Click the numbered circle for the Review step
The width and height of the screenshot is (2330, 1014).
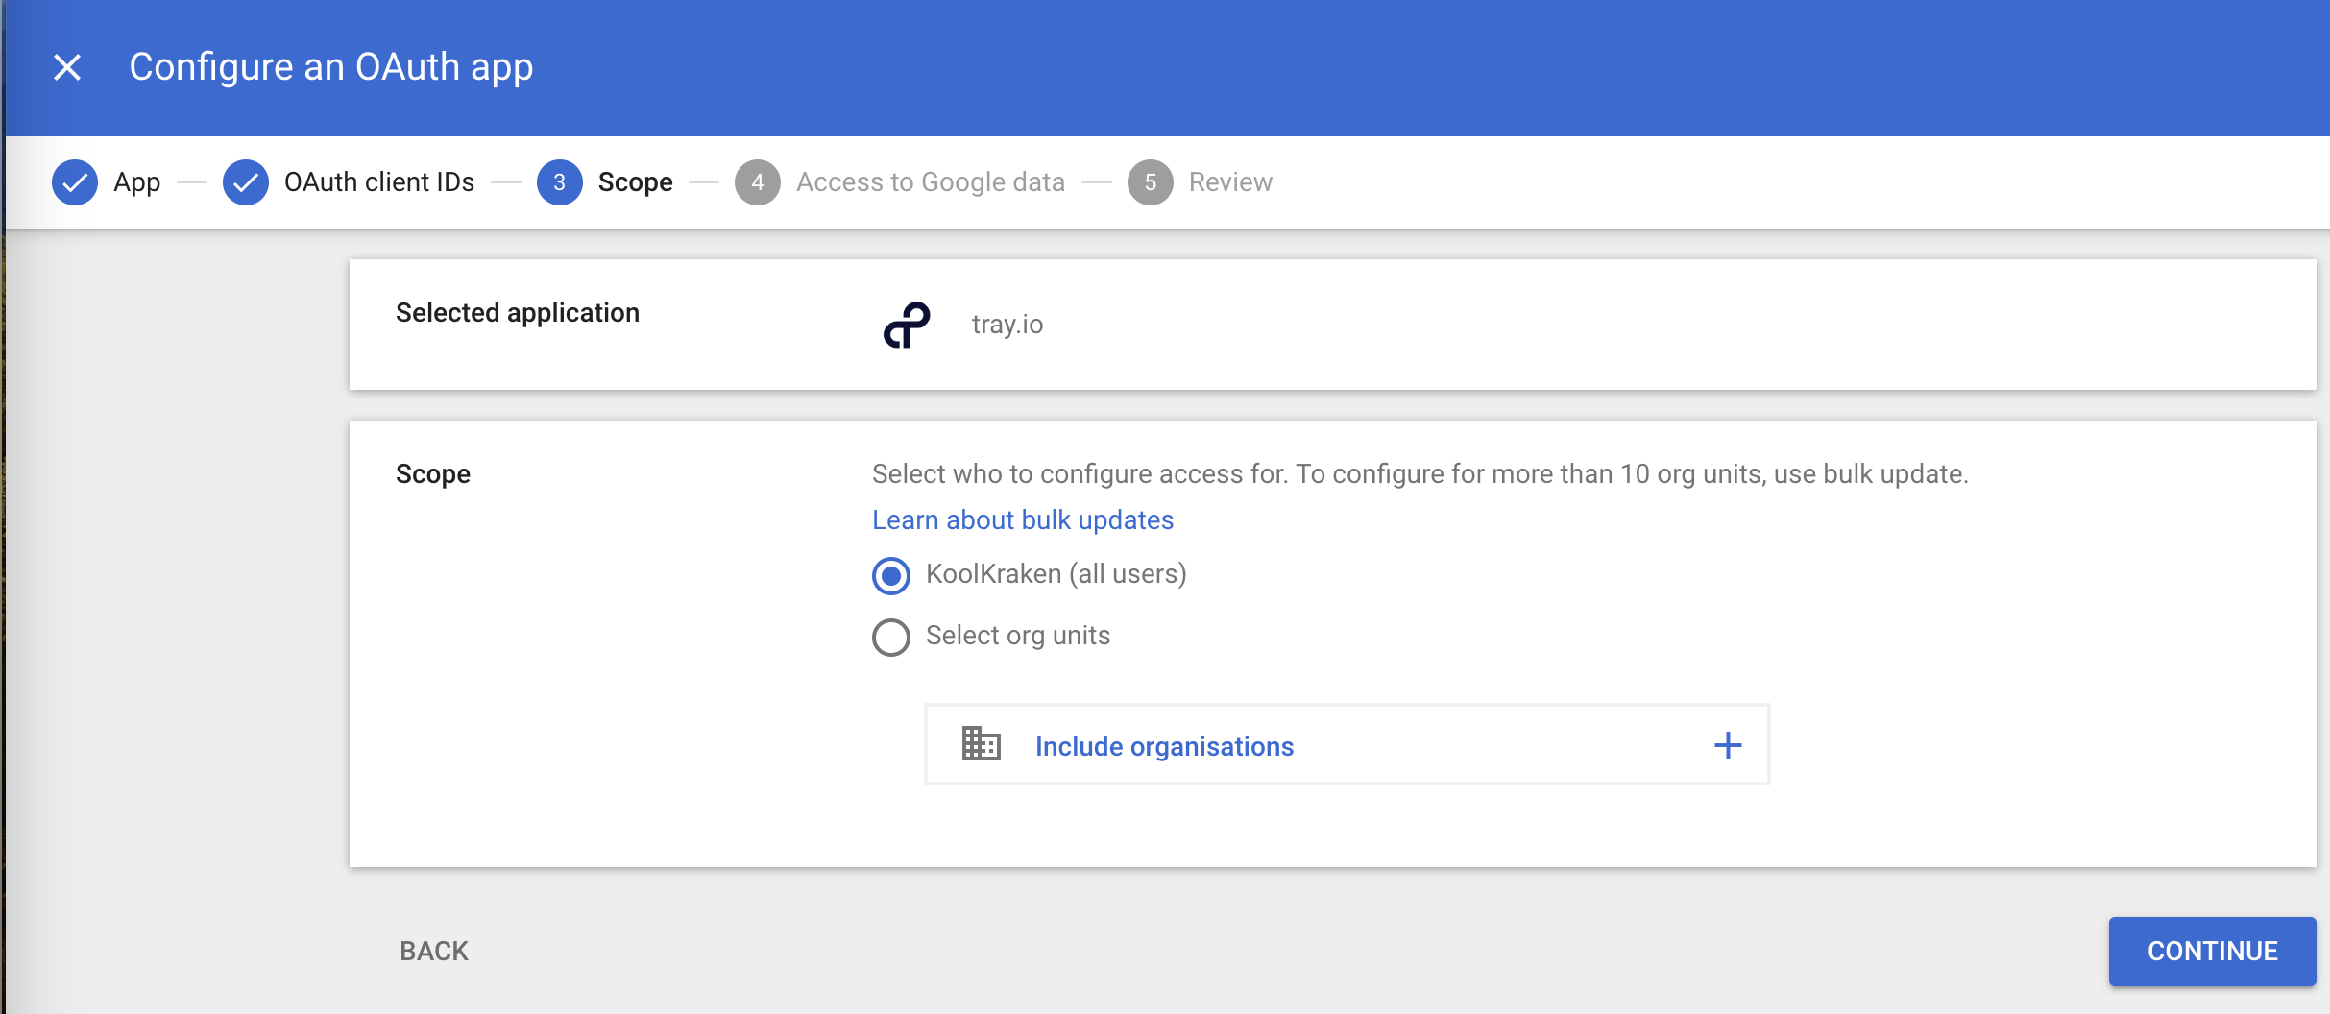pos(1152,181)
